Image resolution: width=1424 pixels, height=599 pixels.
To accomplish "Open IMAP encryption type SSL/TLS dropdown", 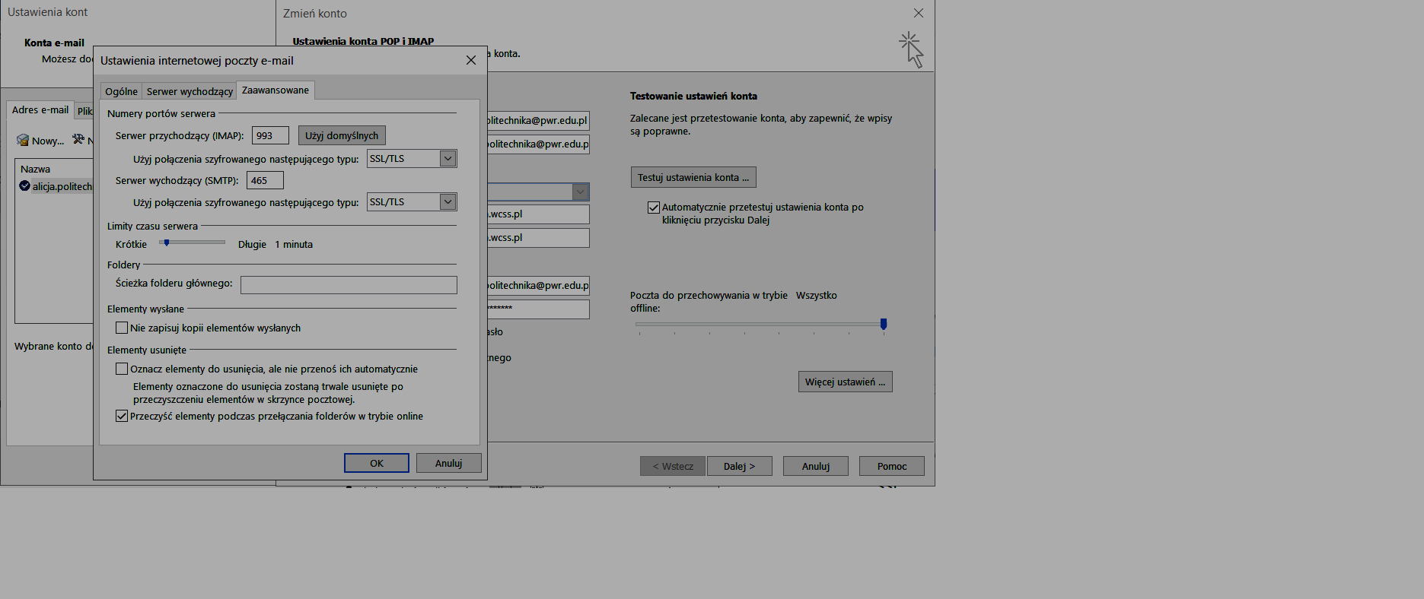I will [x=448, y=159].
